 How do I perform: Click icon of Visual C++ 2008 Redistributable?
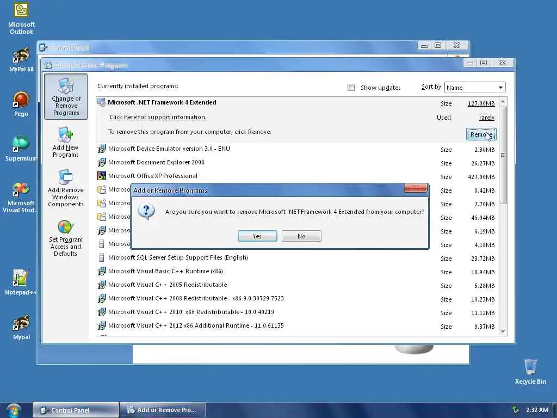tap(102, 298)
